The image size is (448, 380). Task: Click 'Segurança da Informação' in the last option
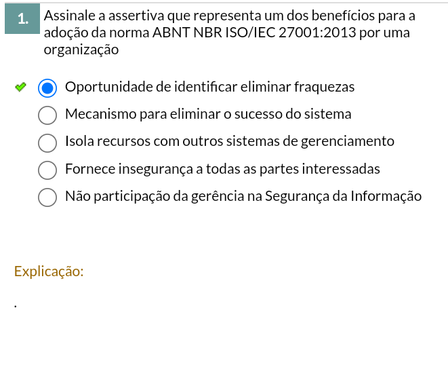pyautogui.click(x=344, y=196)
